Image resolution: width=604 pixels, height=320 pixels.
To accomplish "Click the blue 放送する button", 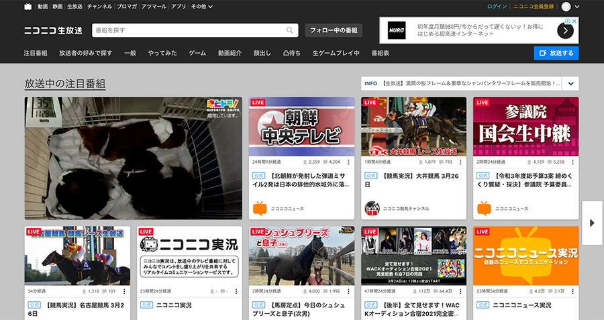I will click(556, 53).
